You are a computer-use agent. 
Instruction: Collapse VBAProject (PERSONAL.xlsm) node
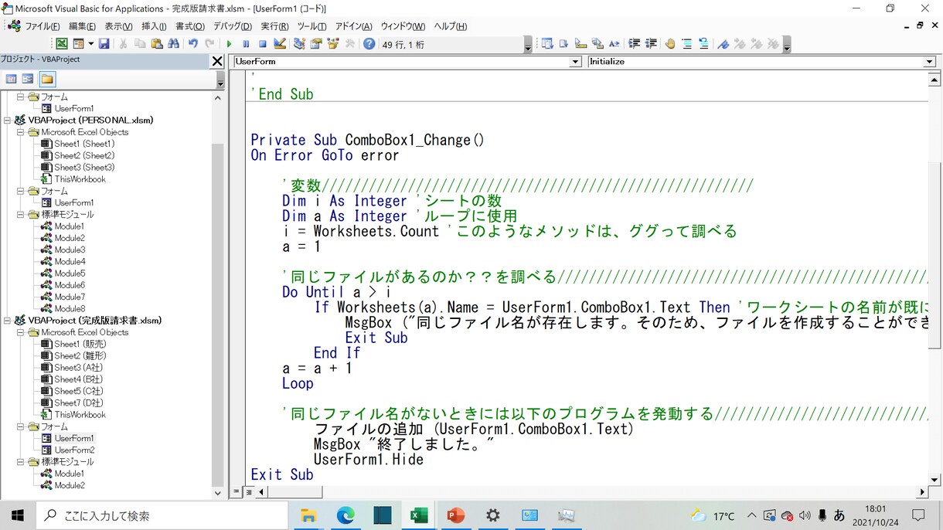tap(8, 121)
